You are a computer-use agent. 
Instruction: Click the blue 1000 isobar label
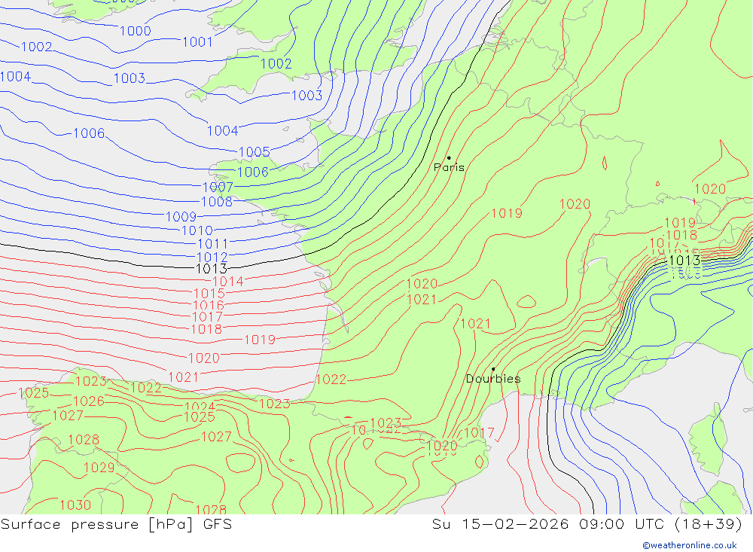tap(136, 31)
